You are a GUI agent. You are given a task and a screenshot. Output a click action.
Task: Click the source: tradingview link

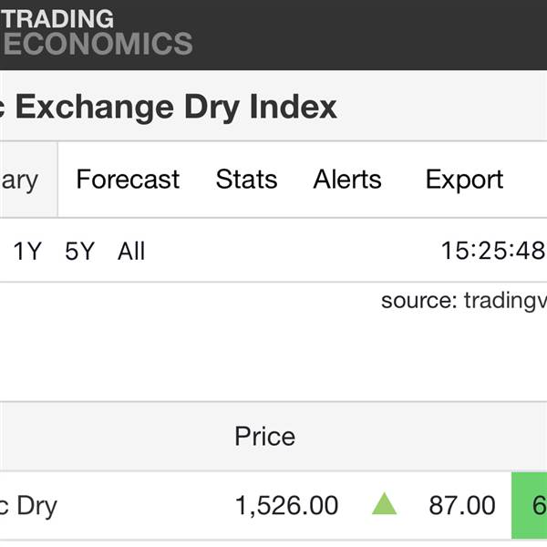(x=463, y=301)
